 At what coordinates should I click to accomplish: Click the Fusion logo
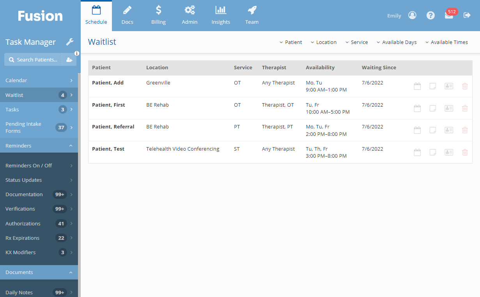[40, 16]
